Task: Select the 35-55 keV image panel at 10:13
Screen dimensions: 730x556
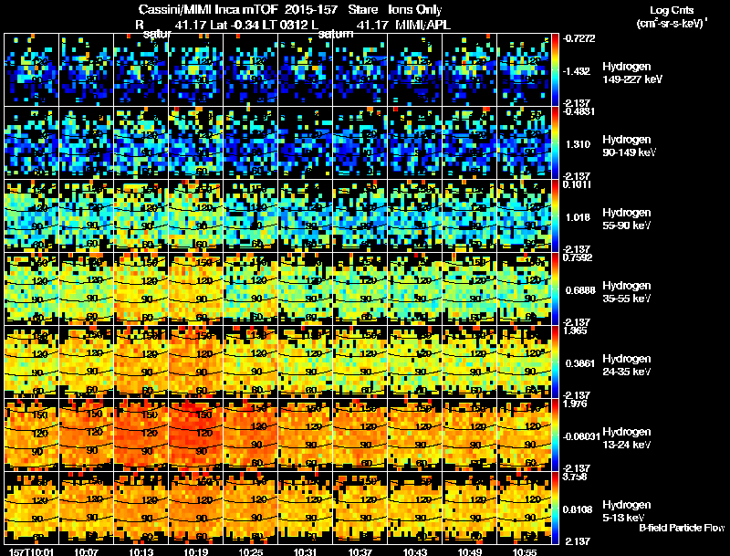Action: (x=141, y=289)
